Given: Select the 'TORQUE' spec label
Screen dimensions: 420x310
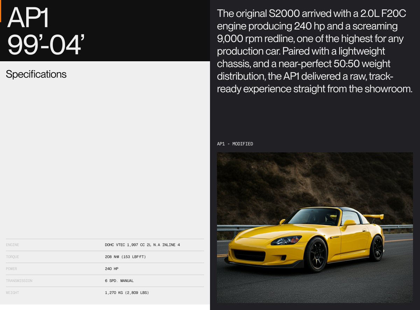Looking at the screenshot, I should (x=13, y=257).
